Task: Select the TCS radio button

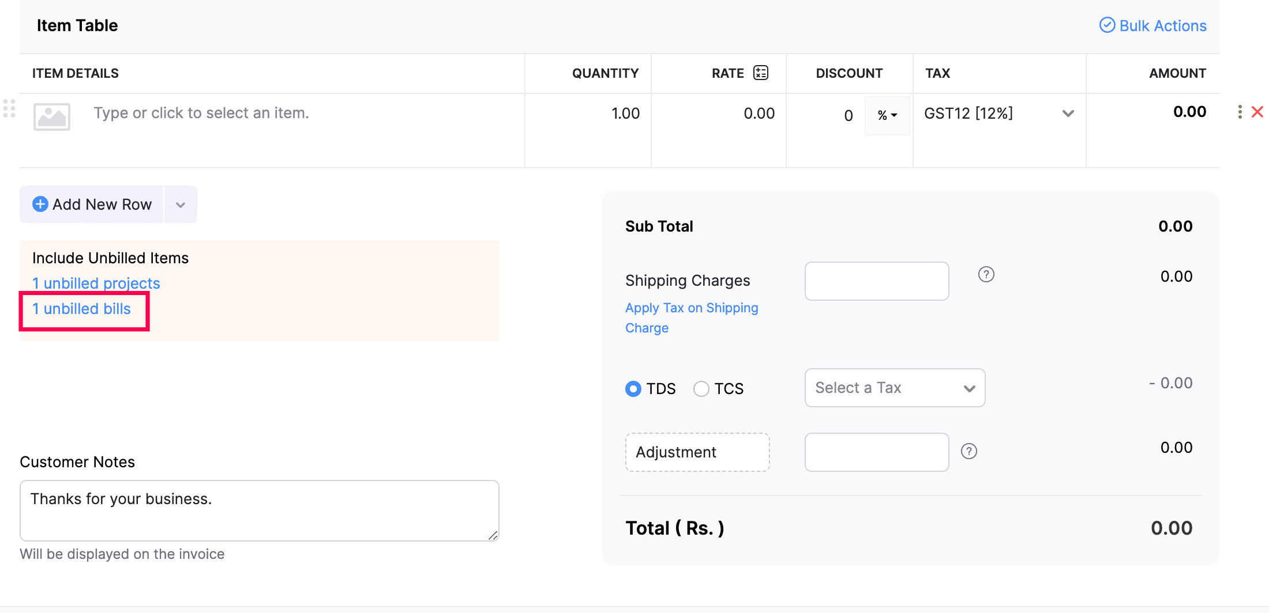Action: (701, 389)
